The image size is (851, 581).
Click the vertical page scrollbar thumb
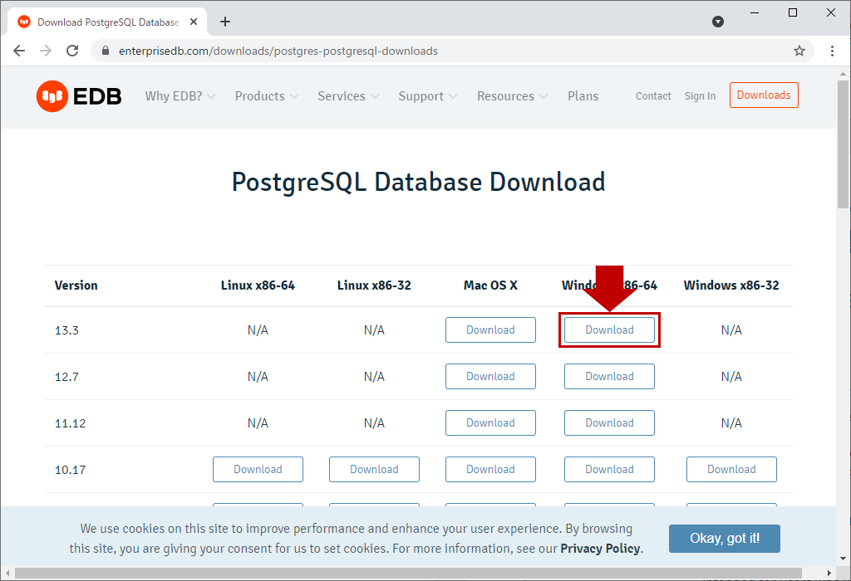(843, 144)
